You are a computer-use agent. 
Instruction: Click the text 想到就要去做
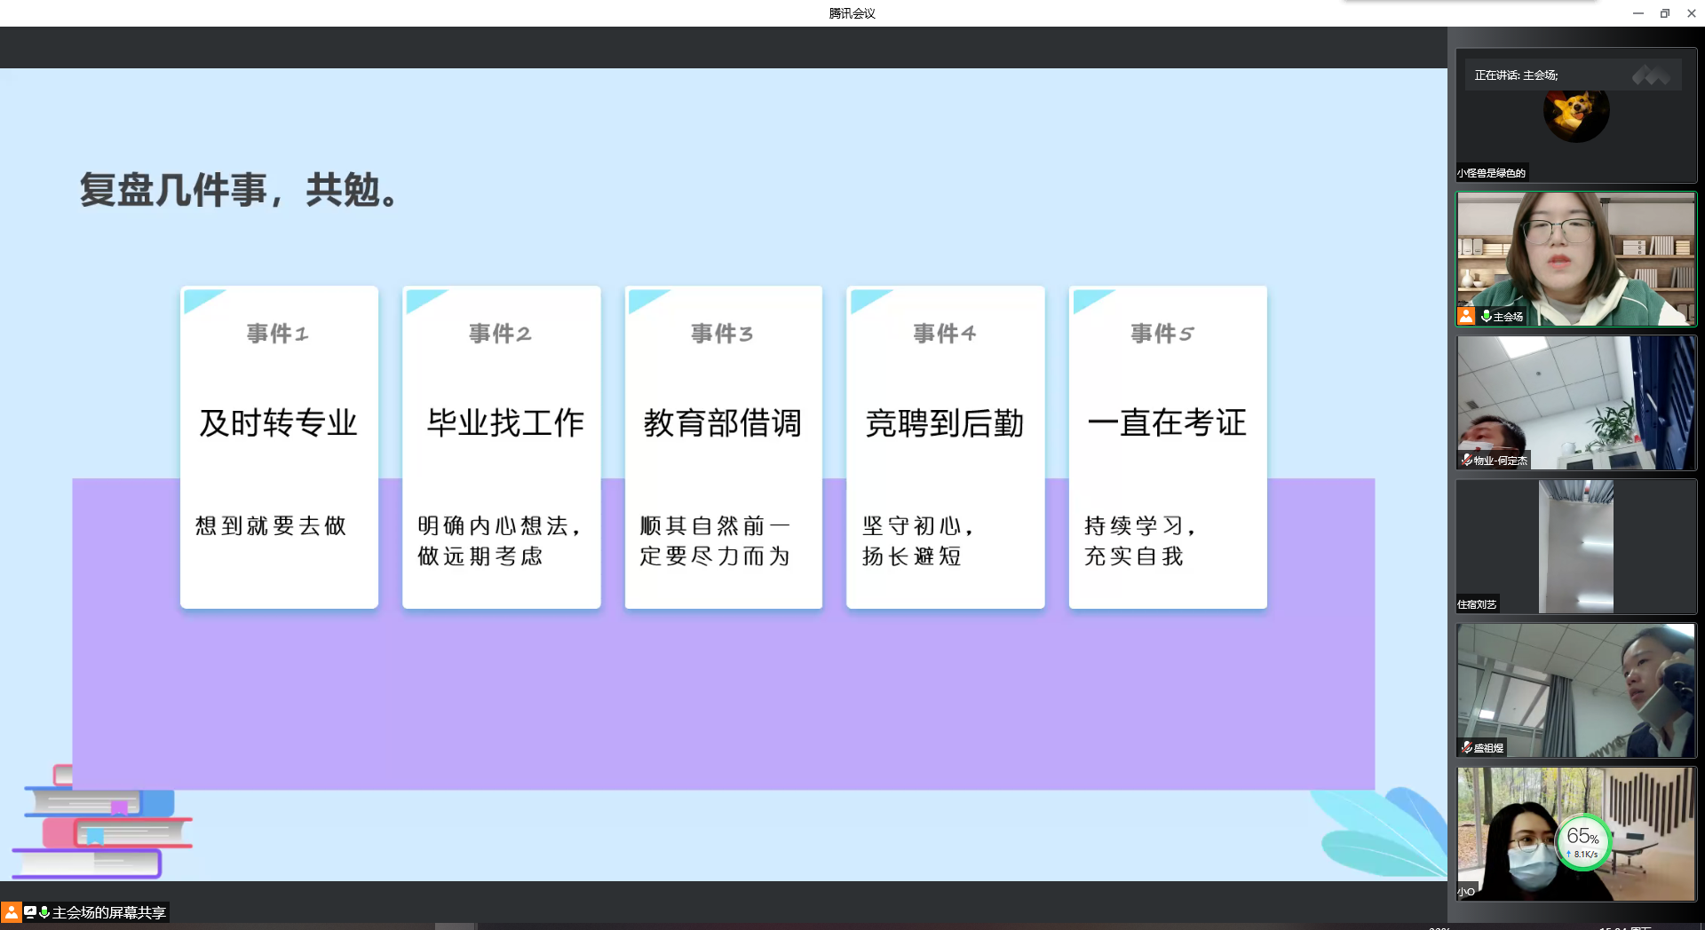click(x=271, y=525)
